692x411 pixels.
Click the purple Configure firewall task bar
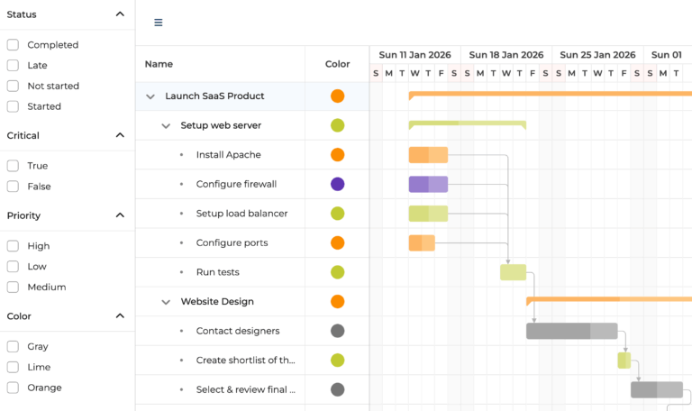(428, 184)
